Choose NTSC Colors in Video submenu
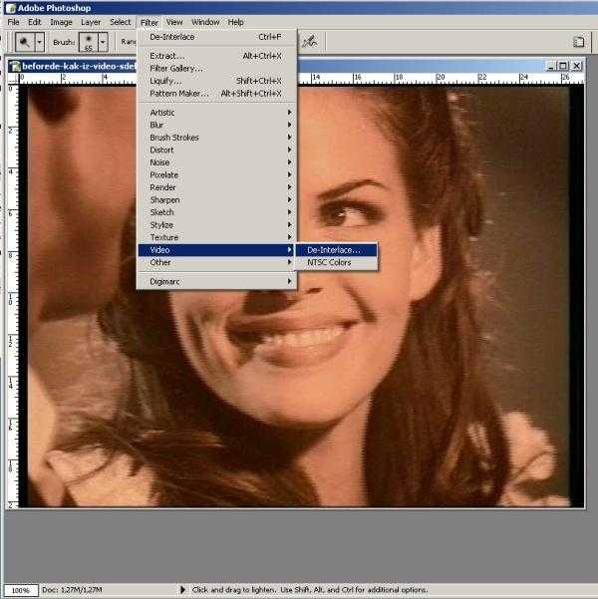Screen dimensions: 598x599 [x=336, y=263]
